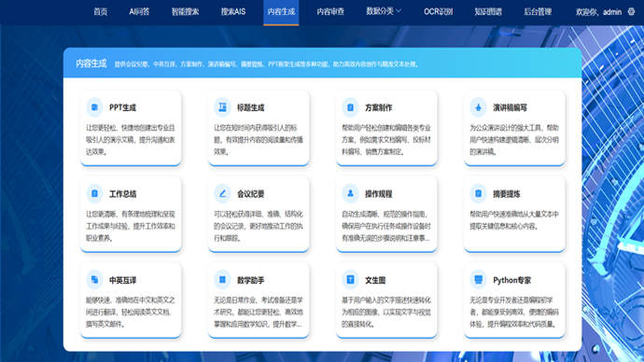This screenshot has height=362, width=644.
Task: Open the 方案制作 title link
Action: point(379,107)
